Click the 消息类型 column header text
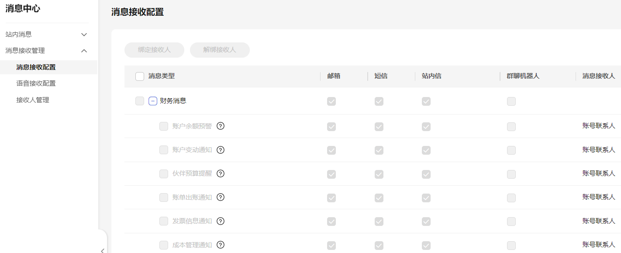The image size is (621, 253). coord(162,76)
